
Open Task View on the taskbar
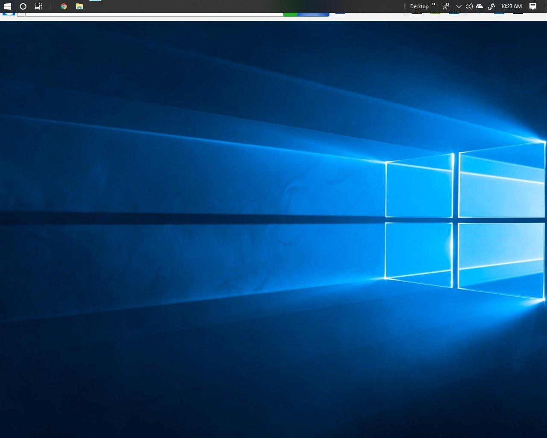coord(38,6)
